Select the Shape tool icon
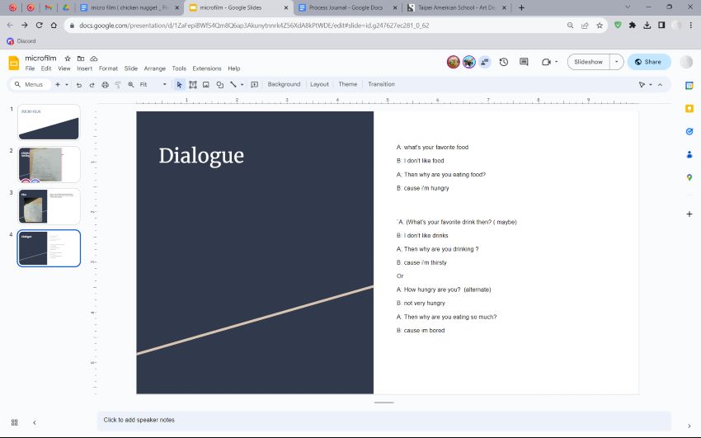The image size is (701, 438). 219,84
